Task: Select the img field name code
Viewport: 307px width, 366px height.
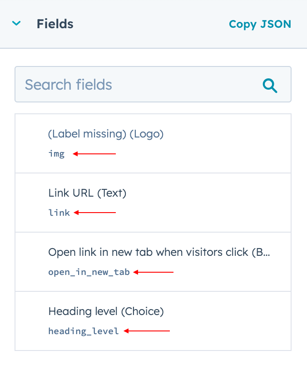Action: (56, 154)
